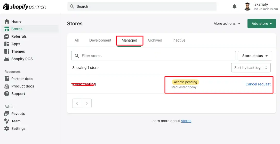Screen dimensions: 280x144
Task: Cancel the pending access request
Action: pyautogui.click(x=258, y=84)
